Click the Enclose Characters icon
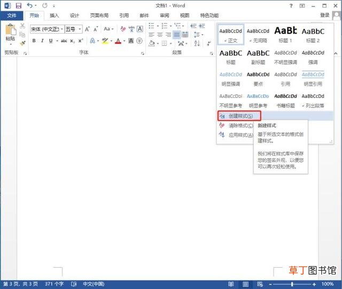342x289 pixels. [139, 41]
